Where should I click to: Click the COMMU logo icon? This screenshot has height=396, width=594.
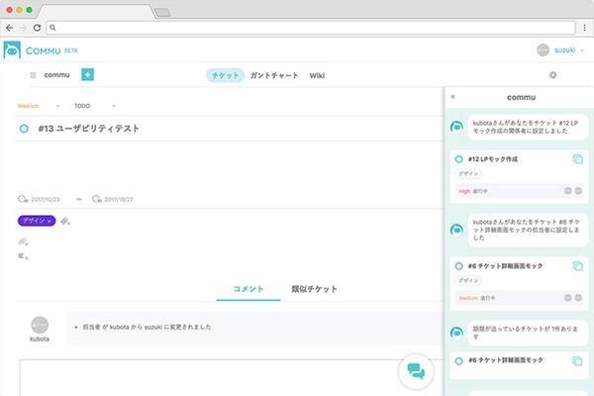(12, 50)
